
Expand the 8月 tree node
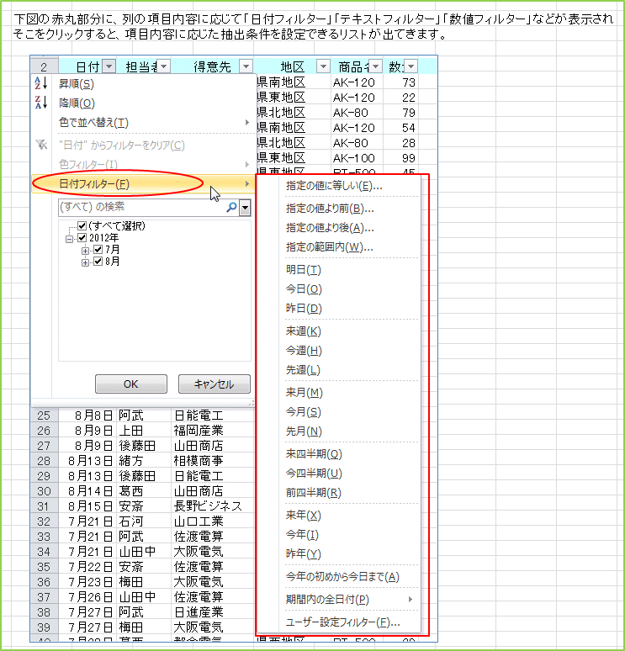coord(85,262)
